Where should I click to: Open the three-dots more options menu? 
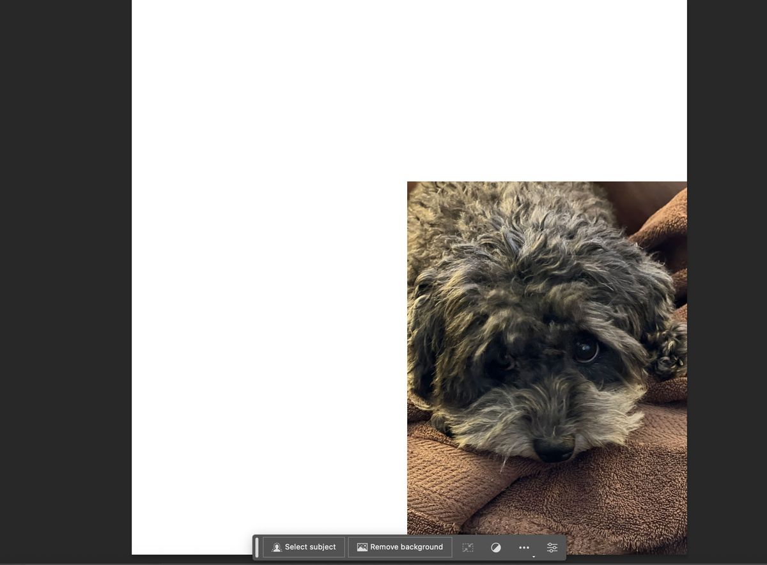click(524, 548)
